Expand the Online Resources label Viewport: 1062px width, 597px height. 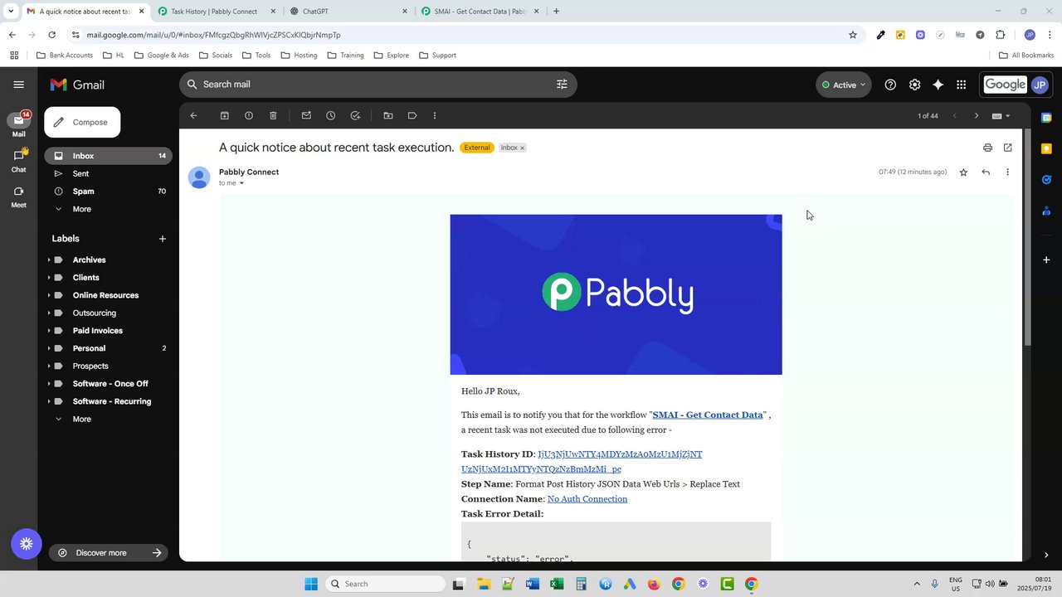[x=49, y=295]
